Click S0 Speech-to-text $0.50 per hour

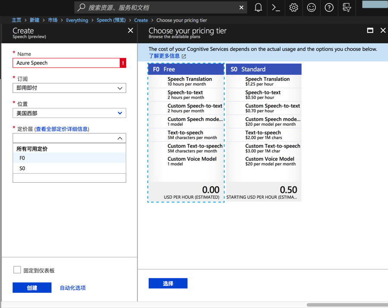(x=264, y=95)
